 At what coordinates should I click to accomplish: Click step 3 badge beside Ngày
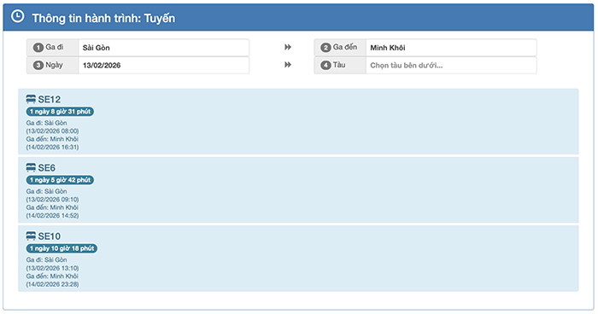point(38,65)
